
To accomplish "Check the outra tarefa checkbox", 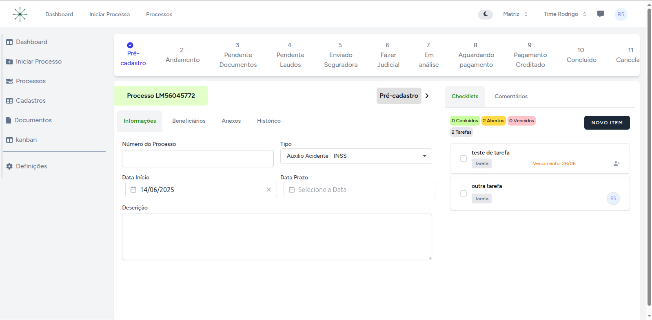I will (463, 194).
